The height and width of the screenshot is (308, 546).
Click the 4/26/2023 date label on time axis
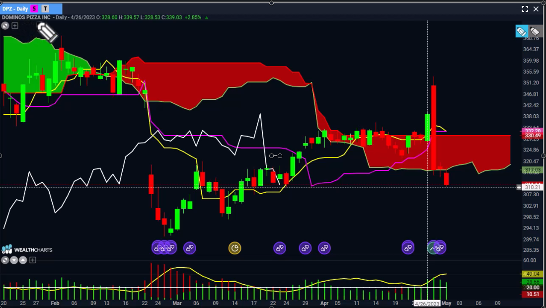[427, 304]
